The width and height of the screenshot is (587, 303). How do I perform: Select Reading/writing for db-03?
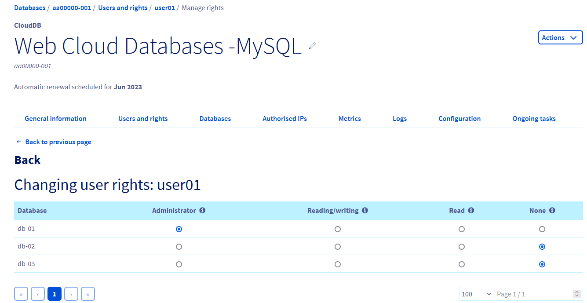[338, 264]
